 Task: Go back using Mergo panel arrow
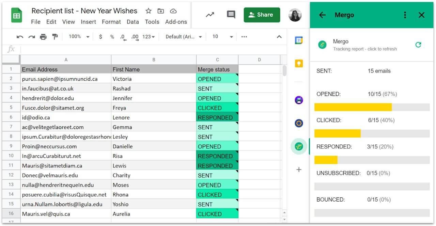click(322, 15)
